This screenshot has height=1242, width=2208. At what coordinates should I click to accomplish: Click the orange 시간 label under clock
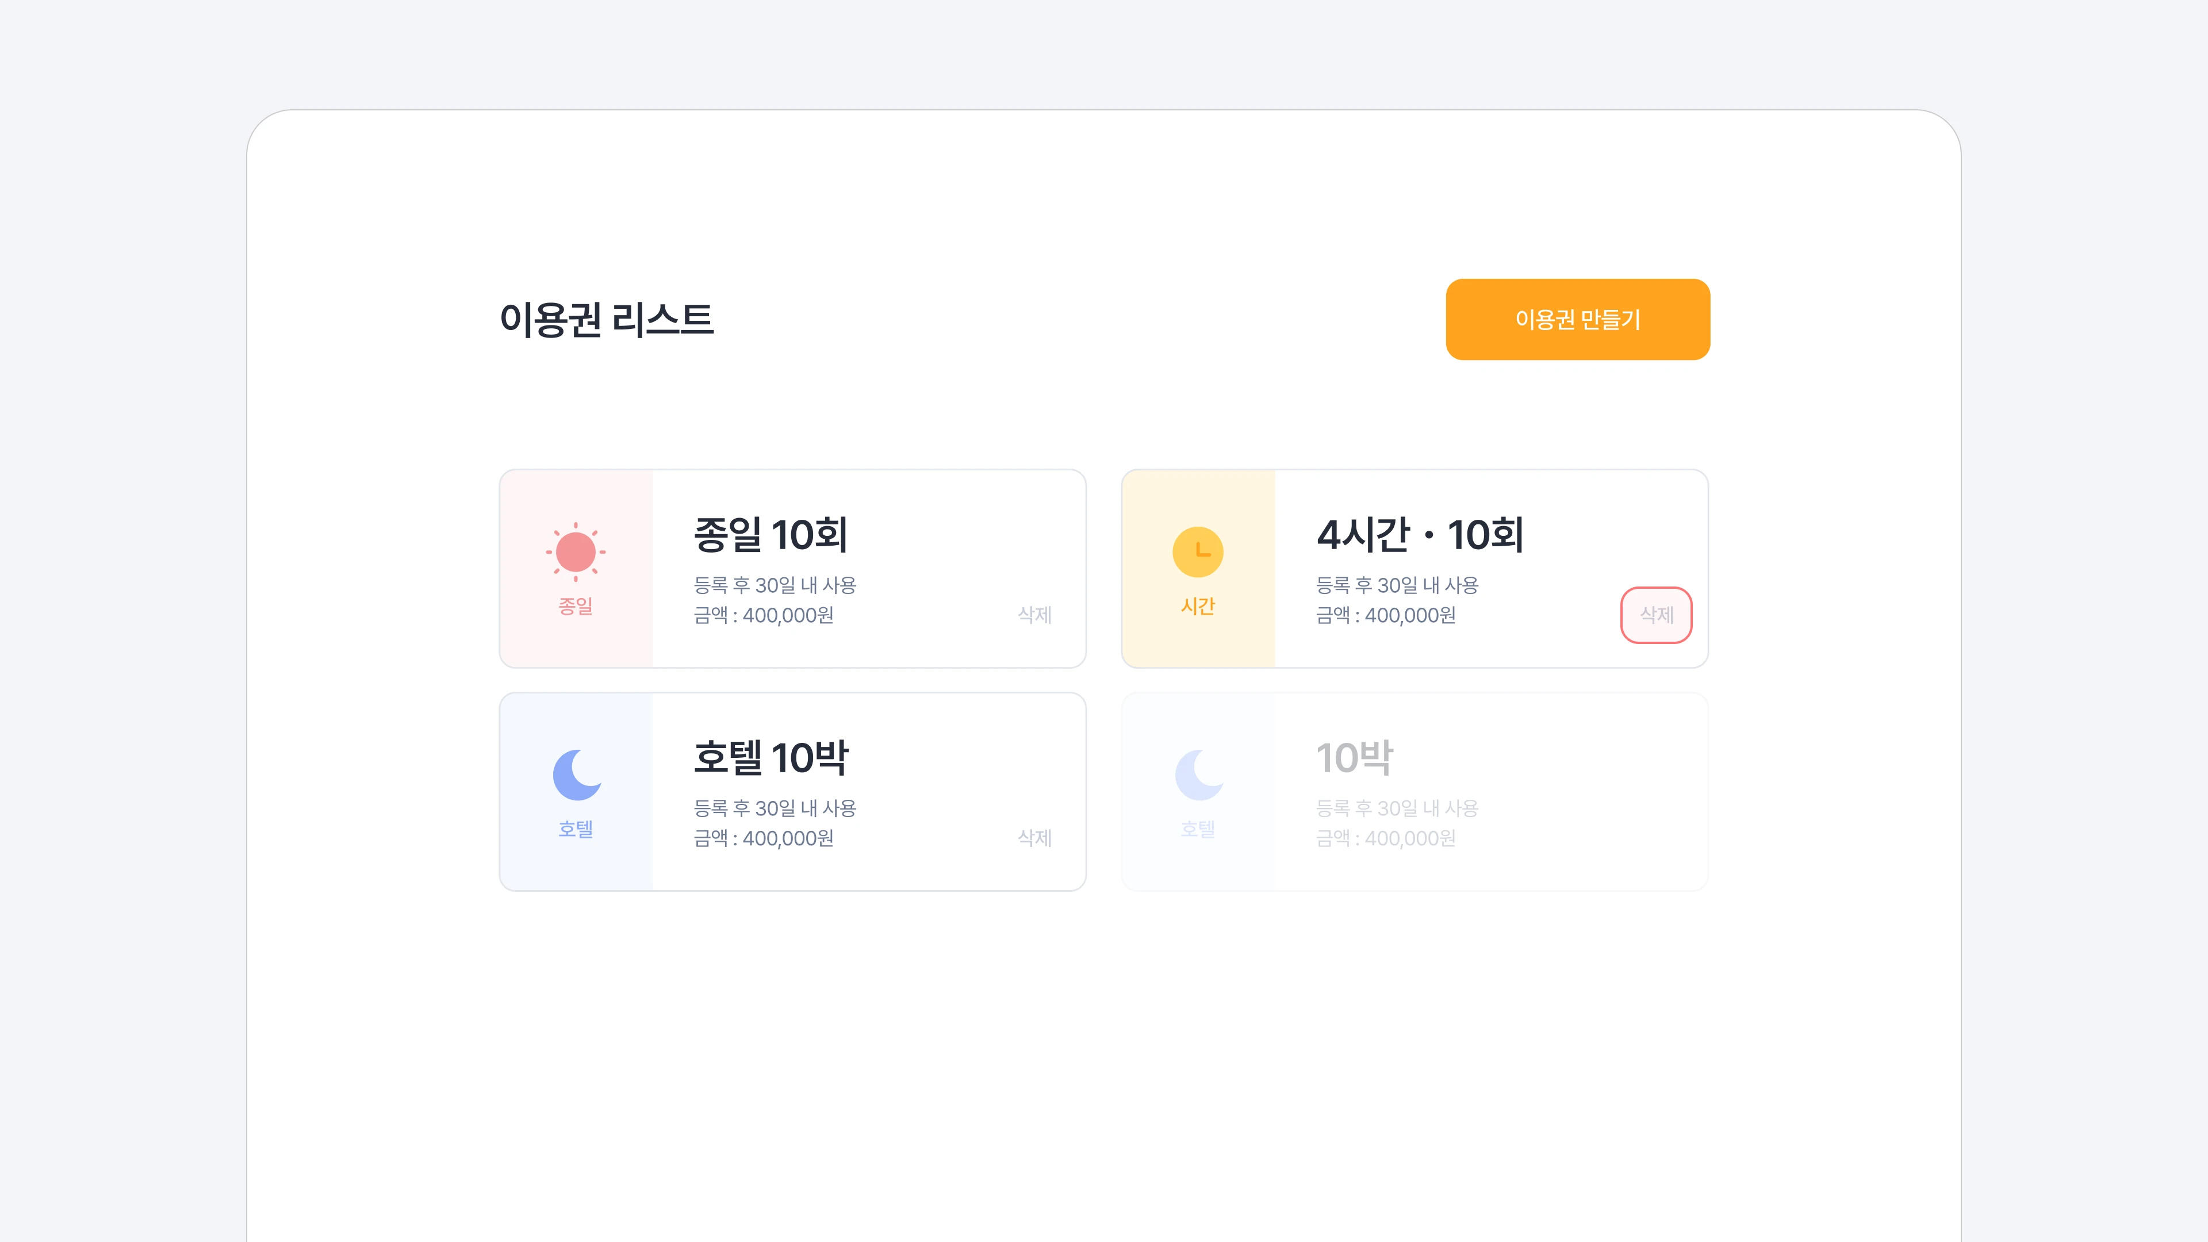[x=1197, y=606]
